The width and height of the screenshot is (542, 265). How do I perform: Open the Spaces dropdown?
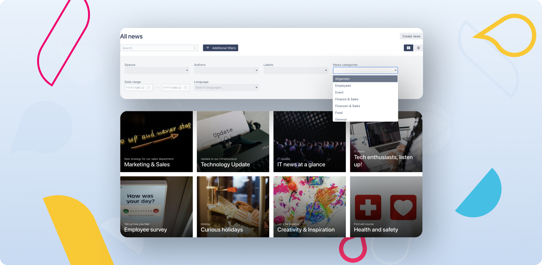(157, 70)
